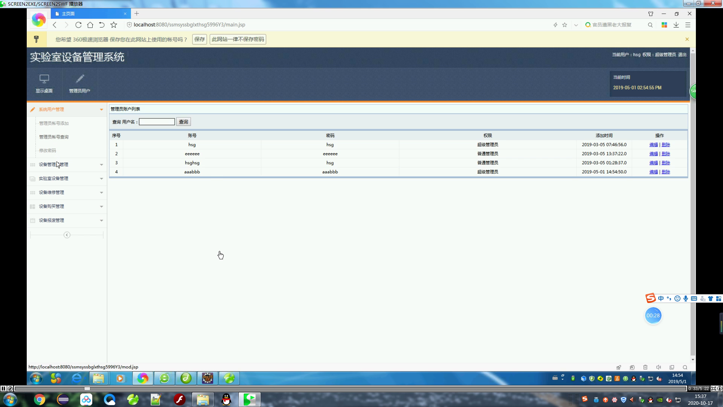This screenshot has width=723, height=407.
Task: Click the lightning speed-mode icon
Action: (555, 25)
